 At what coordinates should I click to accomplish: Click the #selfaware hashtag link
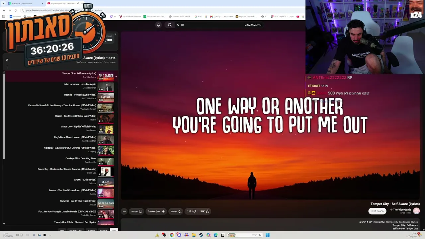pyautogui.click(x=404, y=222)
